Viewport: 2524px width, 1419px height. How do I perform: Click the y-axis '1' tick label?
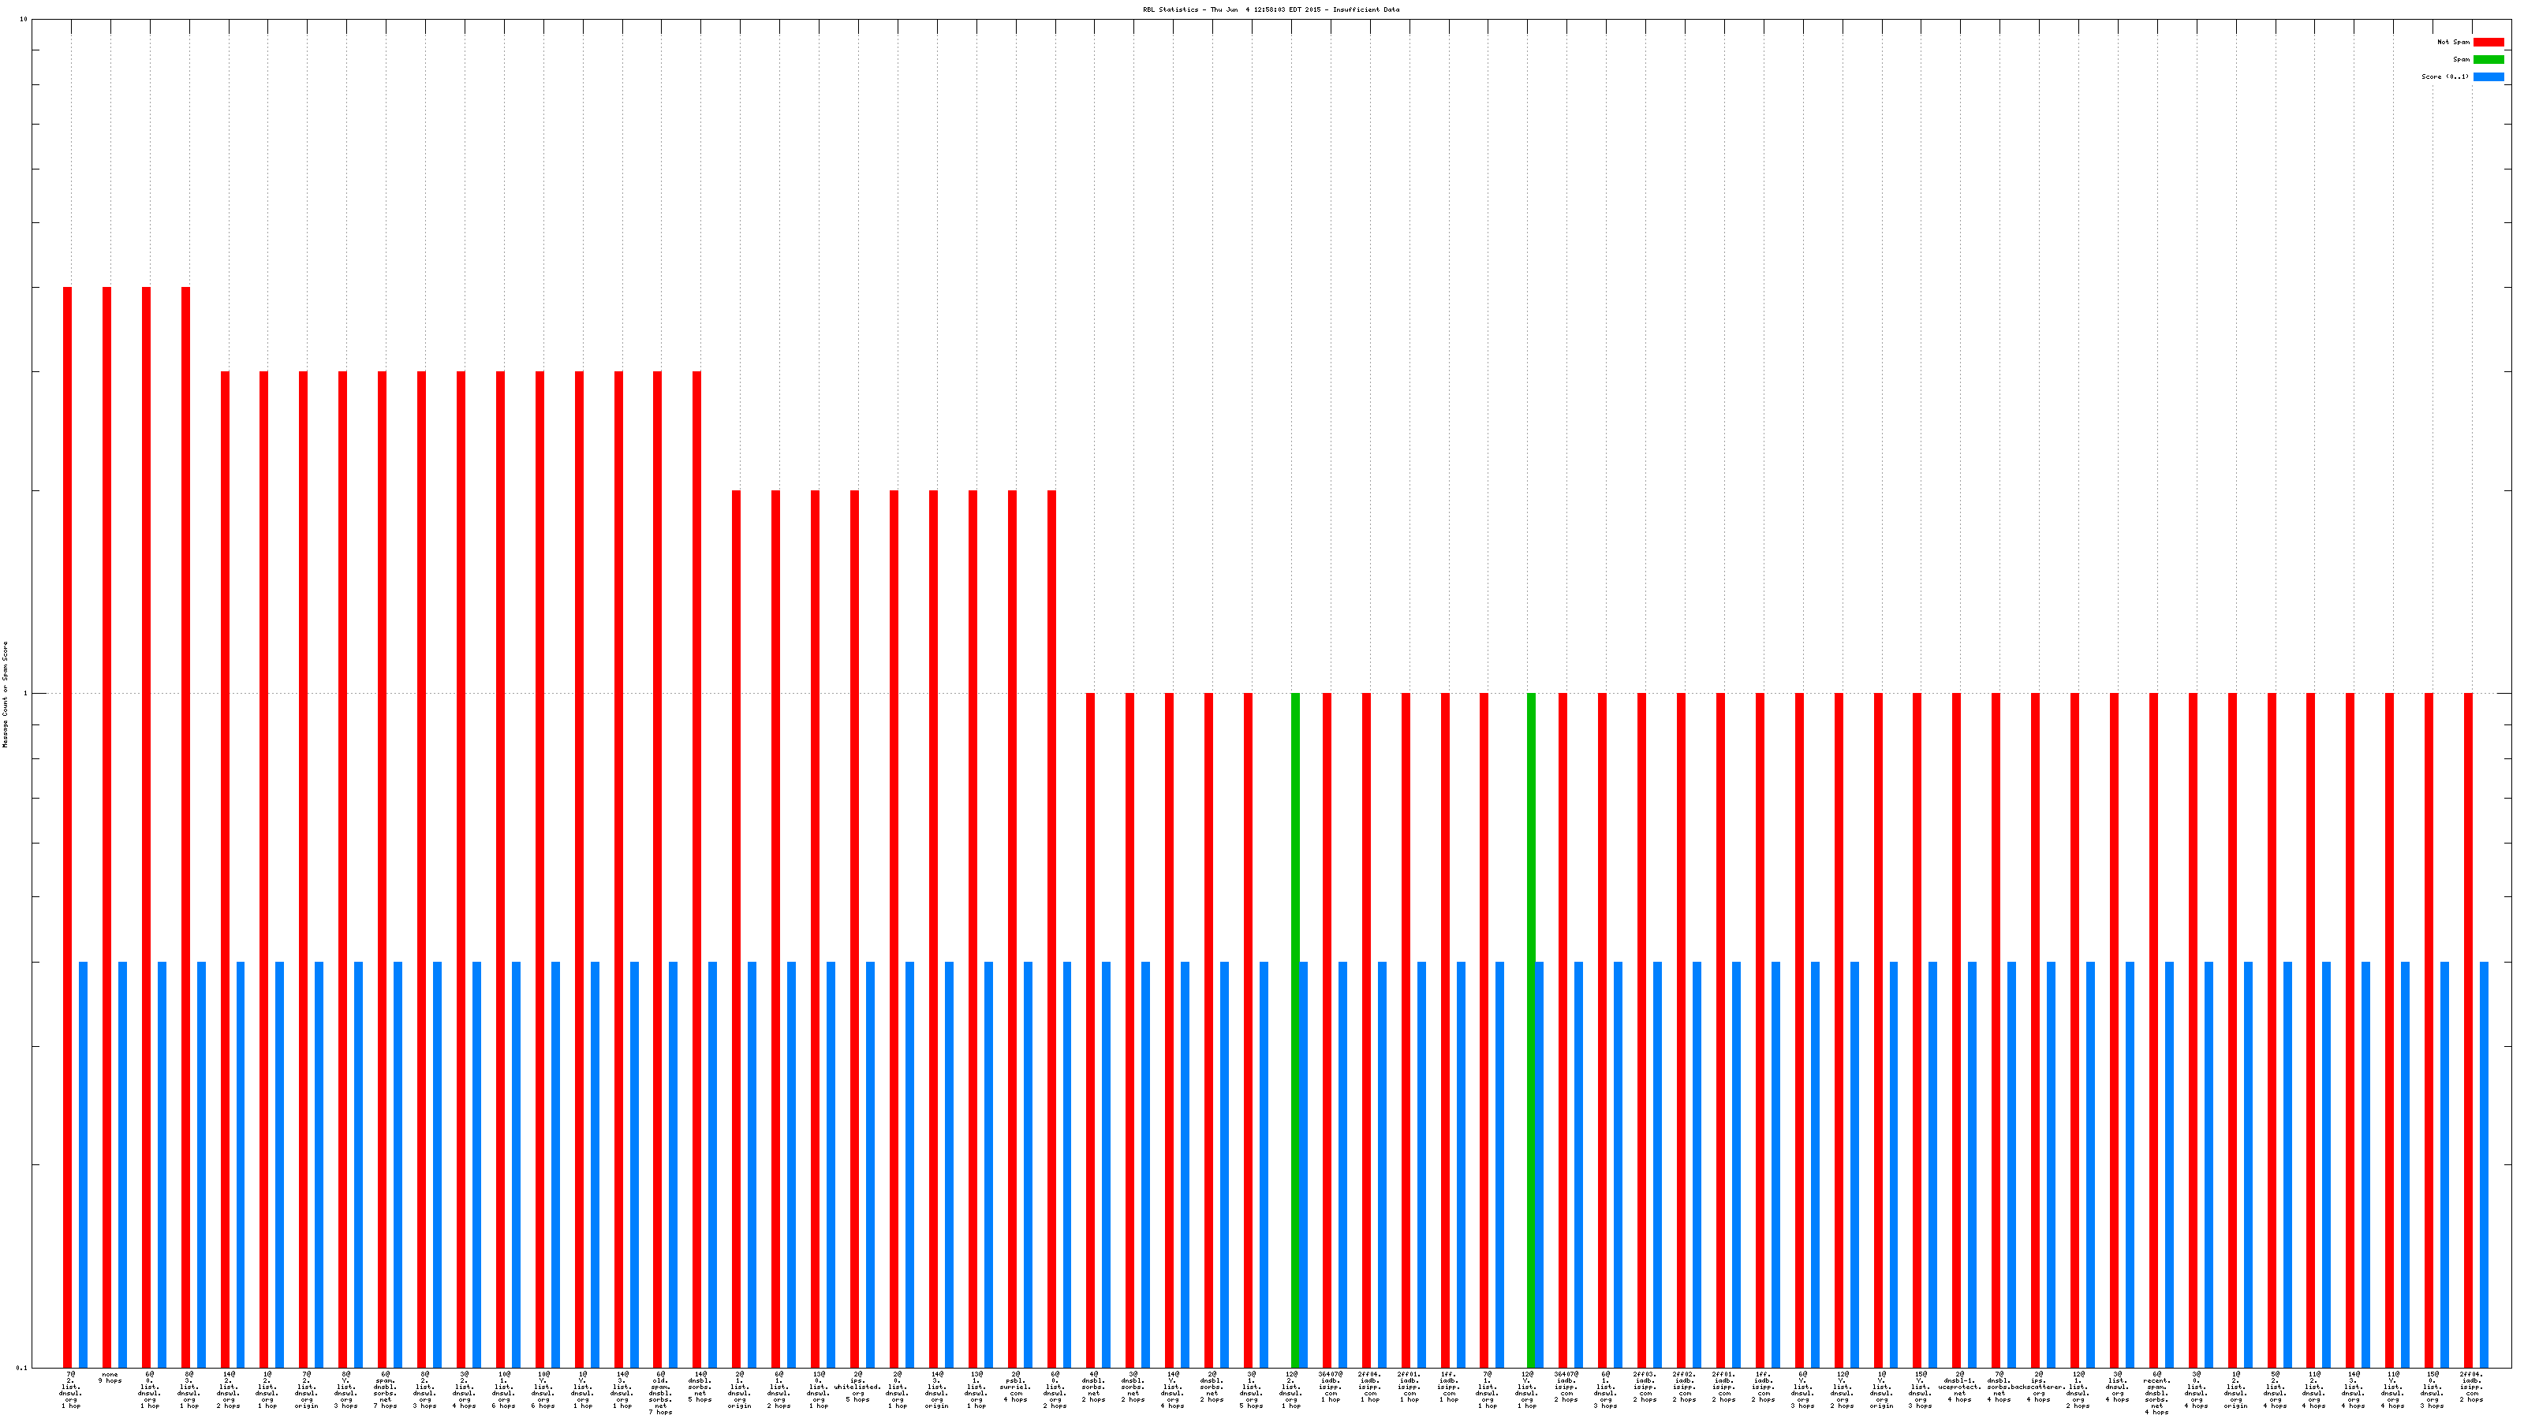click(25, 695)
